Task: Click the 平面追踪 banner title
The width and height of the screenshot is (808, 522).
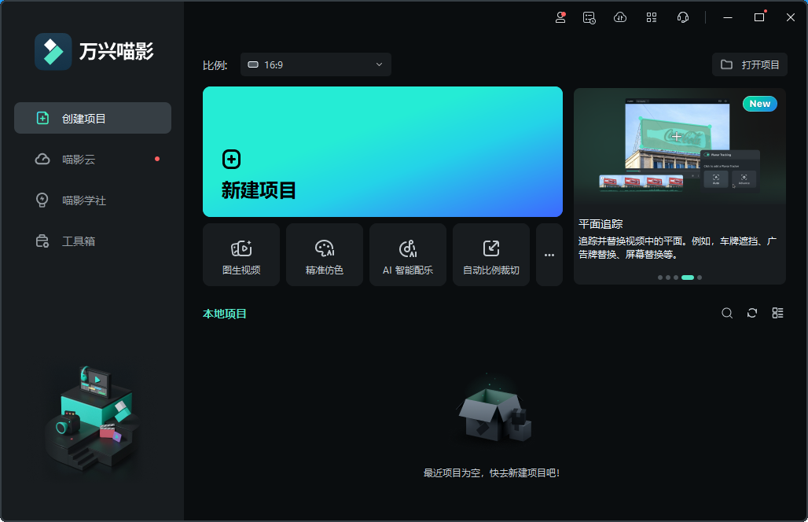Action: 600,224
